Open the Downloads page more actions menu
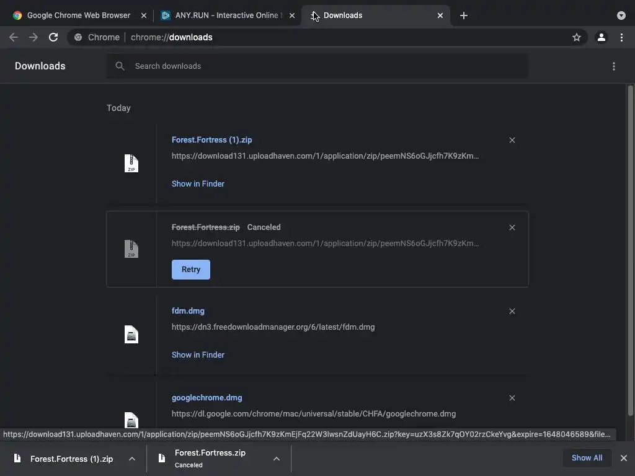Viewport: 635px width, 476px height. 614,66
